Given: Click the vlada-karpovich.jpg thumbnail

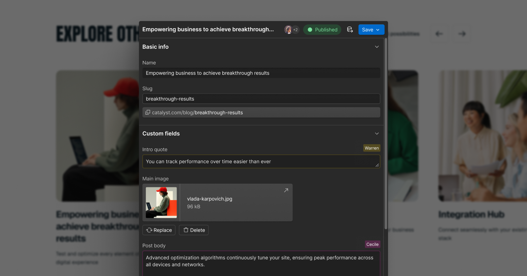Looking at the screenshot, I should (x=161, y=202).
